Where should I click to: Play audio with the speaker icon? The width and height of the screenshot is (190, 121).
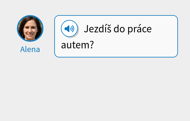(69, 28)
